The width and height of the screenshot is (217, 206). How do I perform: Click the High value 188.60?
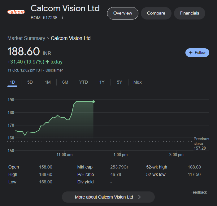[x=46, y=174]
